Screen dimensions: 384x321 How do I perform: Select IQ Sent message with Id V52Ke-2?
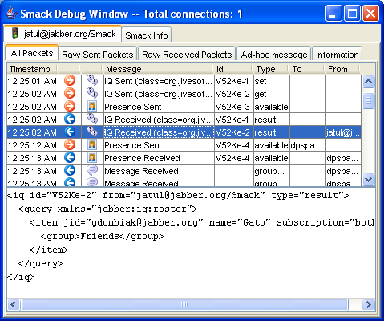tap(159, 94)
